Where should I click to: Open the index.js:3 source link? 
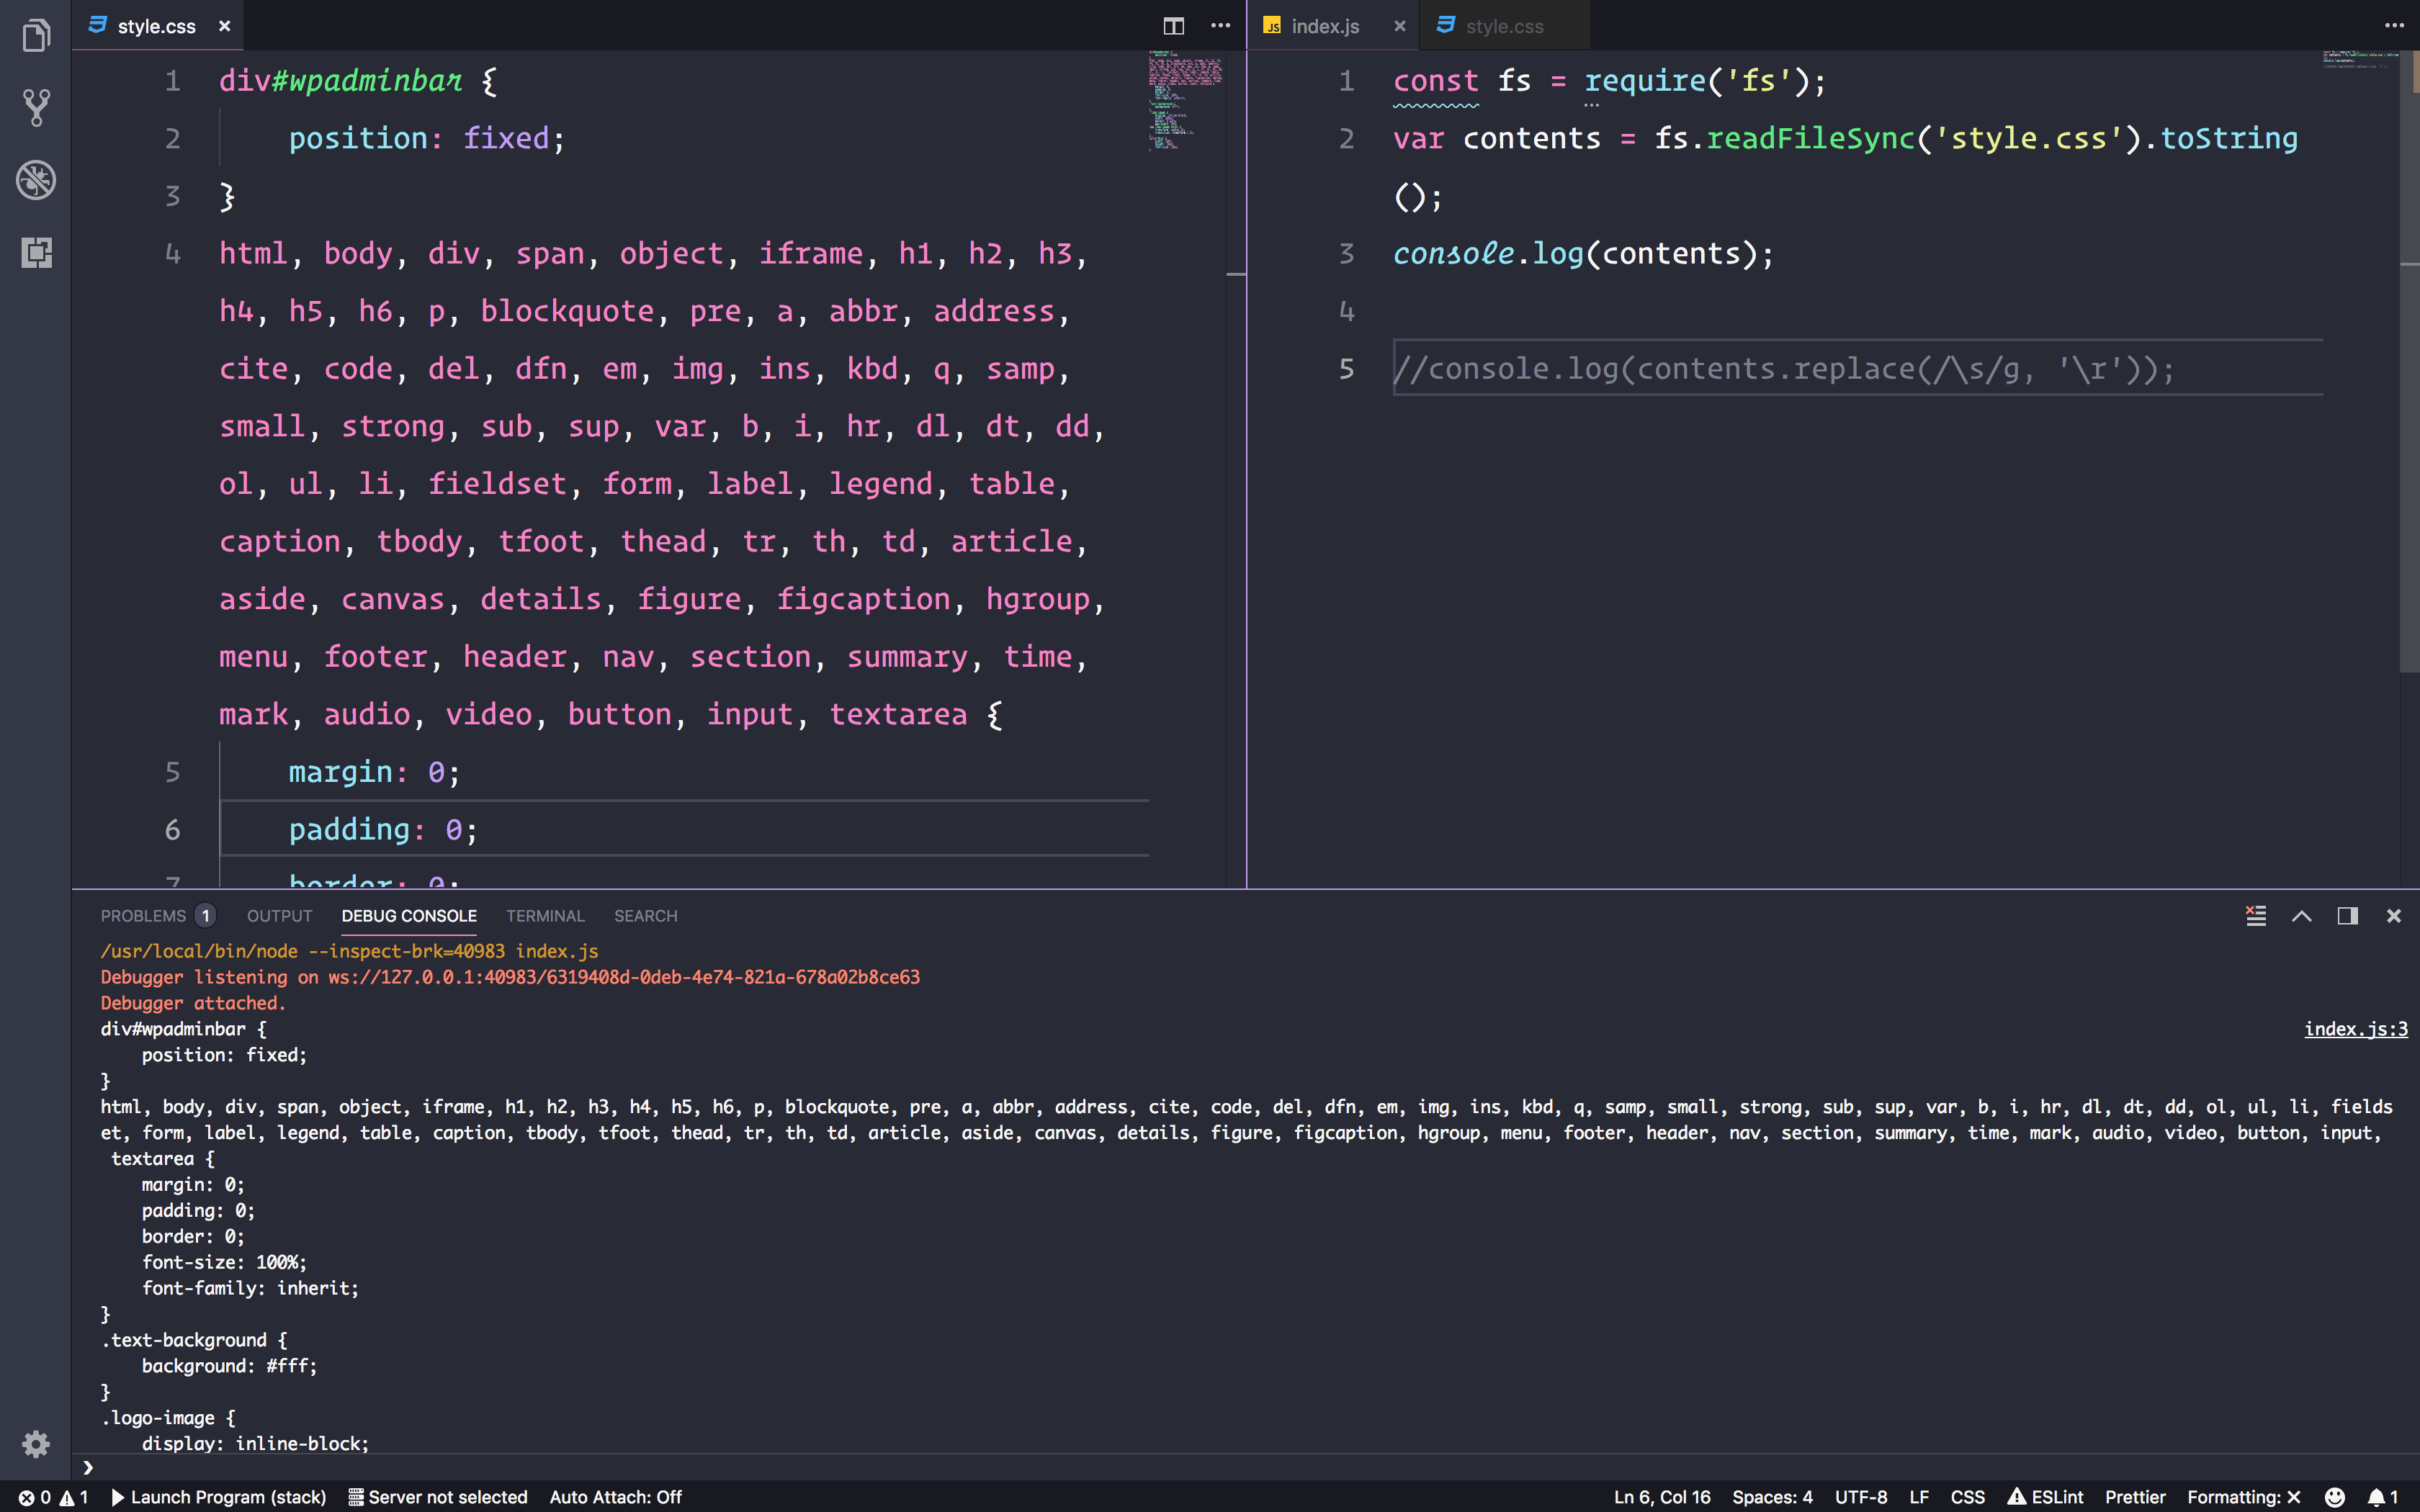coord(2356,1029)
